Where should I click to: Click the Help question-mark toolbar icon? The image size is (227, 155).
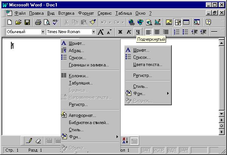coord(208,22)
